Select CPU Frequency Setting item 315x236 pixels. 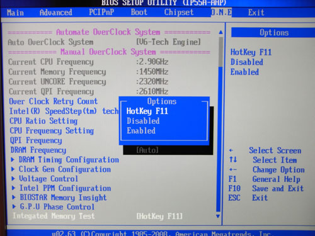coord(52,131)
